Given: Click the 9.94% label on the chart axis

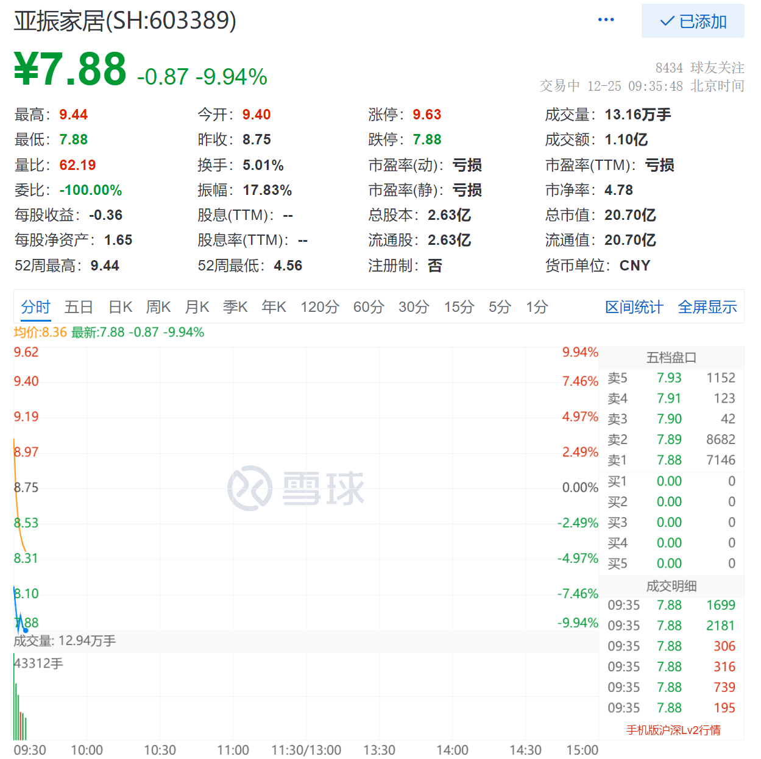Looking at the screenshot, I should tap(579, 352).
